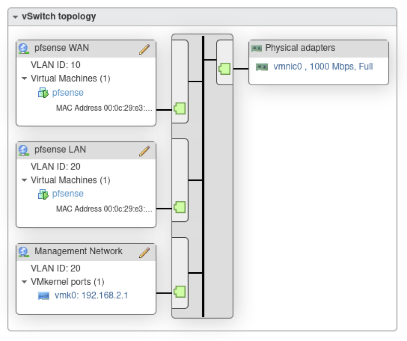The image size is (407, 341).
Task: Select the globe icon beside pfsense WAN
Action: point(22,48)
